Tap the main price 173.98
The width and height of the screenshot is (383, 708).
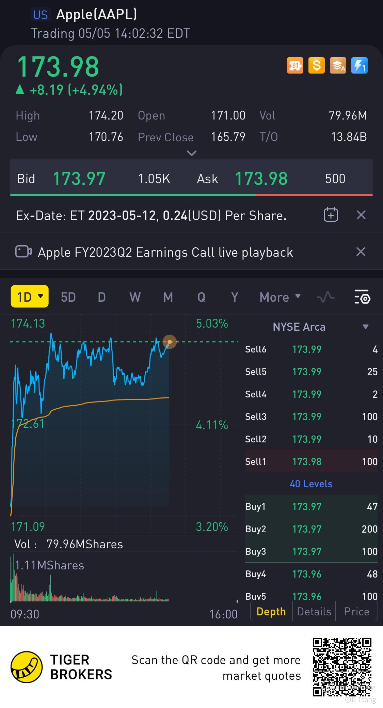[58, 66]
